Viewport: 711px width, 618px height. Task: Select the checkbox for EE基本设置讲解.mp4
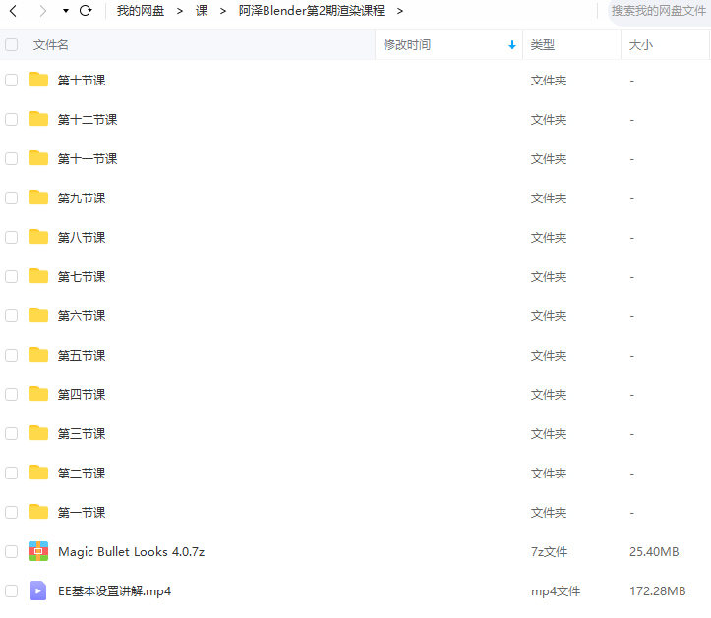[x=12, y=590]
